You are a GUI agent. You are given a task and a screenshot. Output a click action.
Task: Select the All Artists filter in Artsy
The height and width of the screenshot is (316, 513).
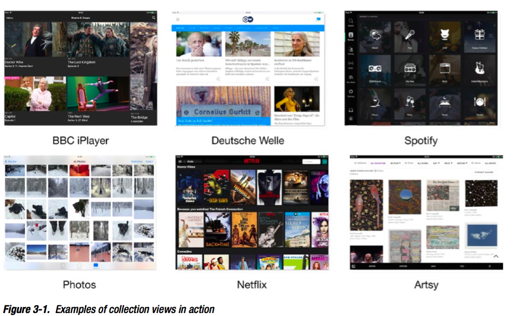[x=490, y=163]
